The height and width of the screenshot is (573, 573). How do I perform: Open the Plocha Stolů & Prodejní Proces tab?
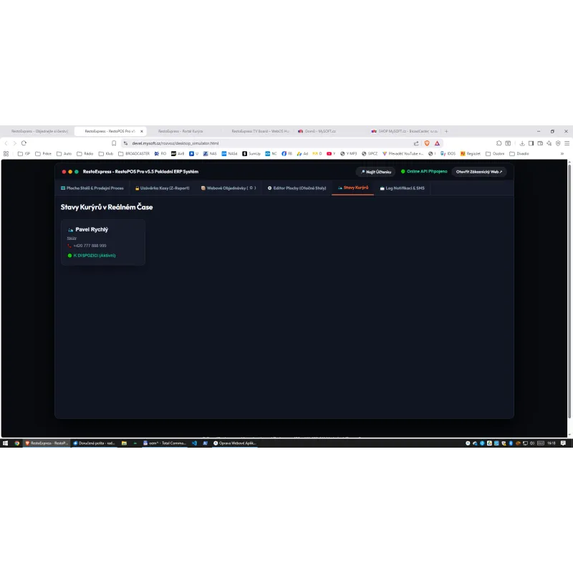(x=92, y=188)
